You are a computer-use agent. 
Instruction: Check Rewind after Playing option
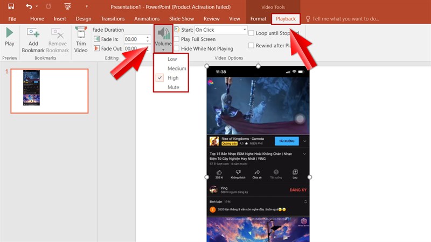point(251,46)
